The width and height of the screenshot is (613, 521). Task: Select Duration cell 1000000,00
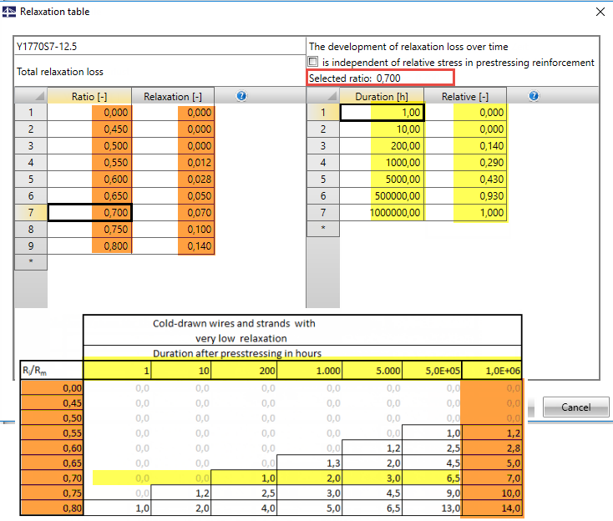382,213
